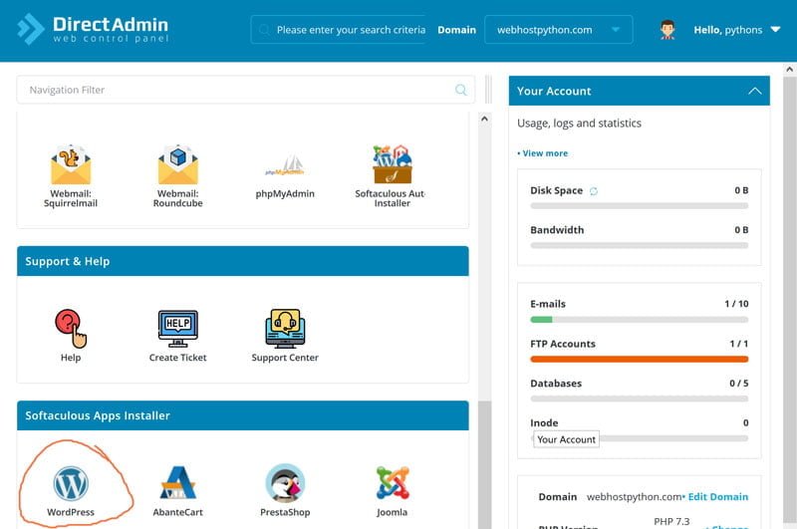Image resolution: width=797 pixels, height=529 pixels.
Task: Open the Webmail Squirrelmail icon
Action: pos(71,165)
